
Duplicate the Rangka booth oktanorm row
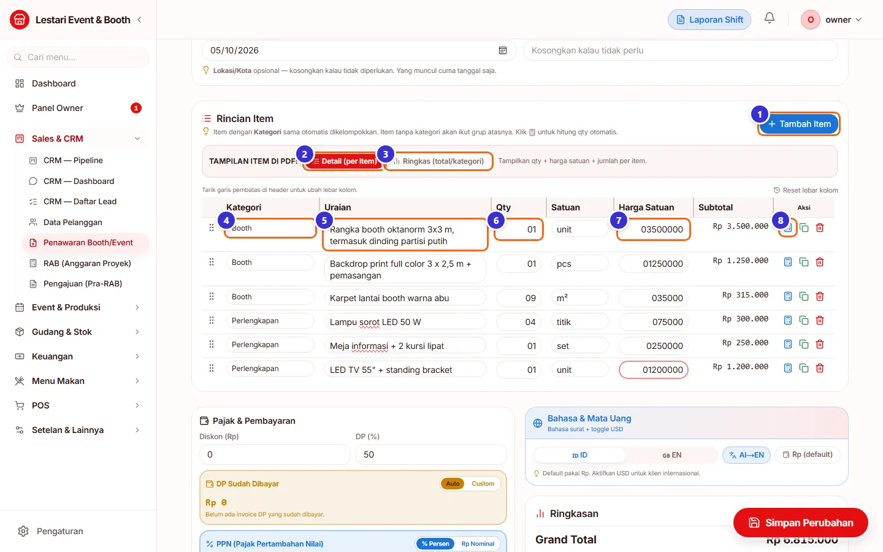(x=804, y=228)
